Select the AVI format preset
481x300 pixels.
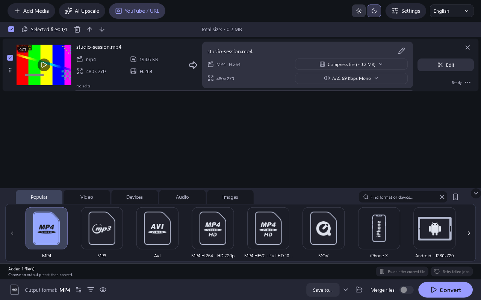[x=157, y=228]
